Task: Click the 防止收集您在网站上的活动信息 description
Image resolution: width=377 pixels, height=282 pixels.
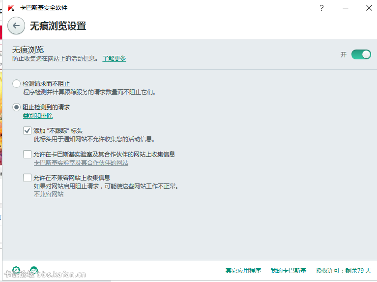Action: [x=55, y=58]
